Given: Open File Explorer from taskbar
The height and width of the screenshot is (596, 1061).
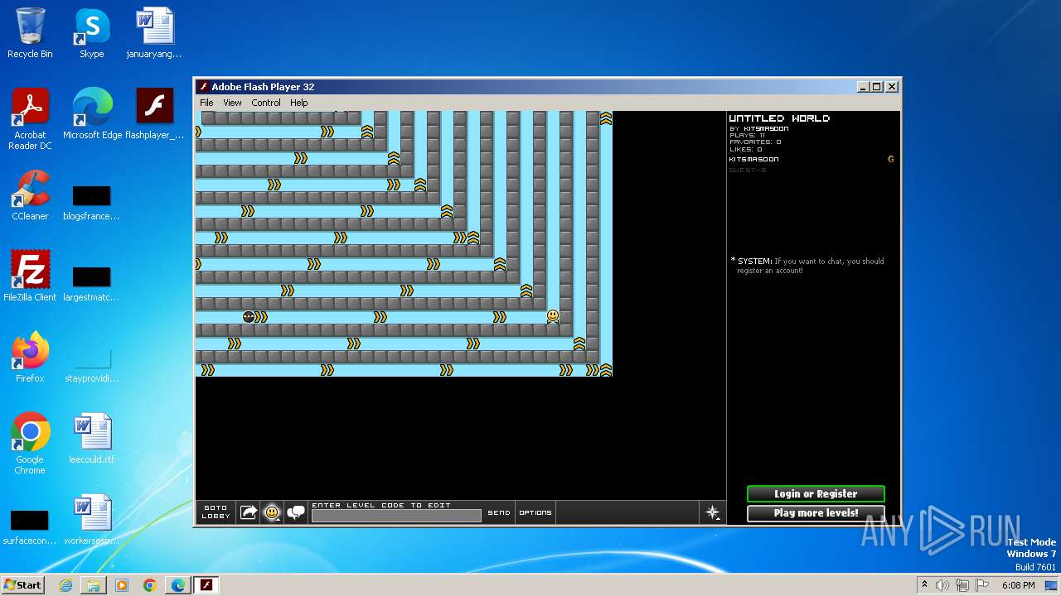Looking at the screenshot, I should click(94, 585).
